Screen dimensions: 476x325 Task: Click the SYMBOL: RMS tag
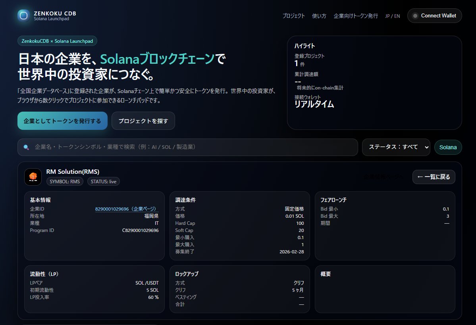(65, 182)
